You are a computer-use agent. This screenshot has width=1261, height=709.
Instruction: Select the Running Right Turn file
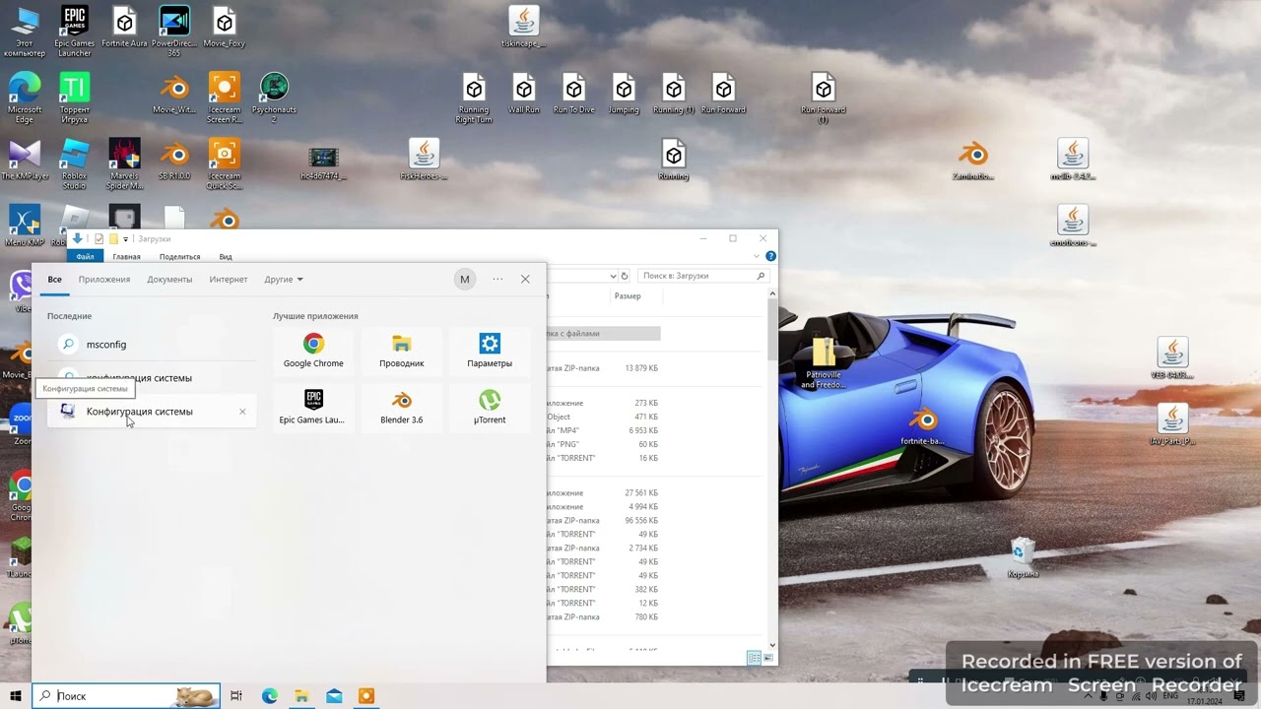(x=474, y=97)
